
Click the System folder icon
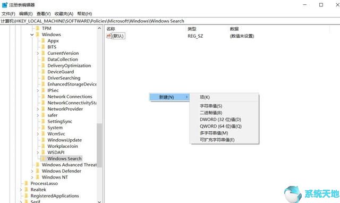[43, 128]
